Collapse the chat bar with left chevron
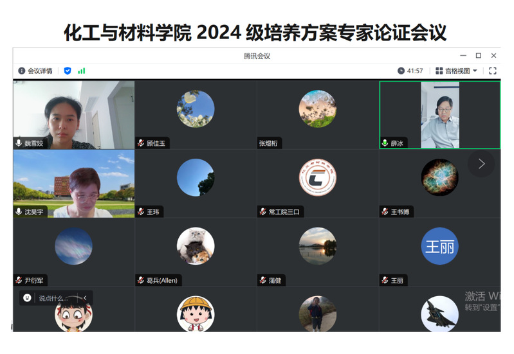 pyautogui.click(x=85, y=297)
